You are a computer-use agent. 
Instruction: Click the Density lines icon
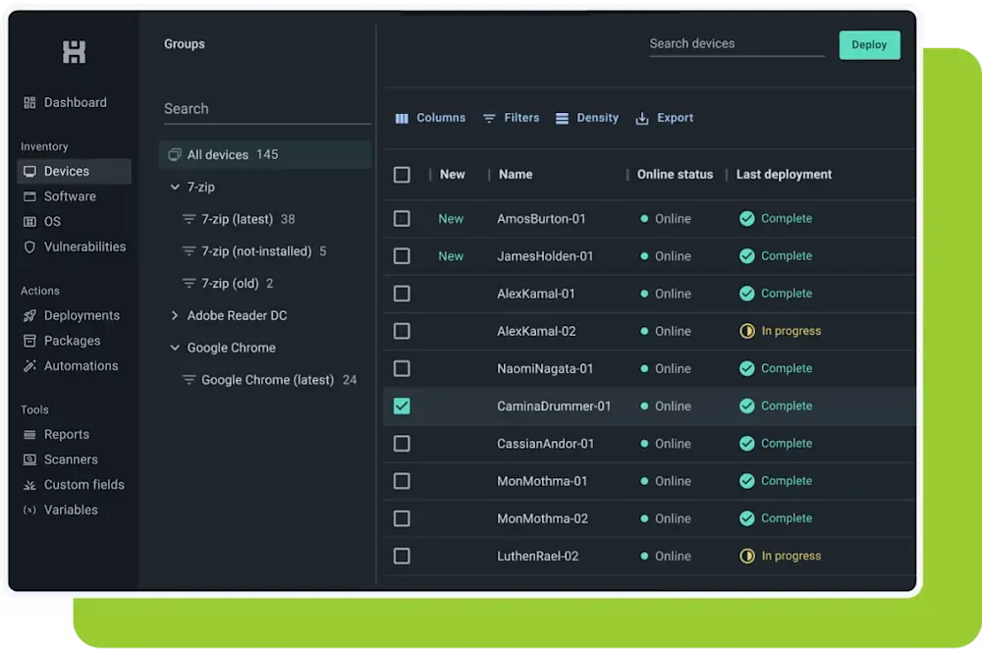click(x=563, y=118)
